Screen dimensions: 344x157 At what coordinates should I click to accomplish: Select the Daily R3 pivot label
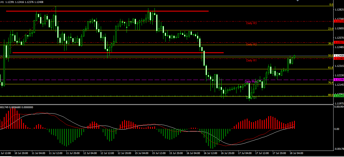tap(251, 23)
